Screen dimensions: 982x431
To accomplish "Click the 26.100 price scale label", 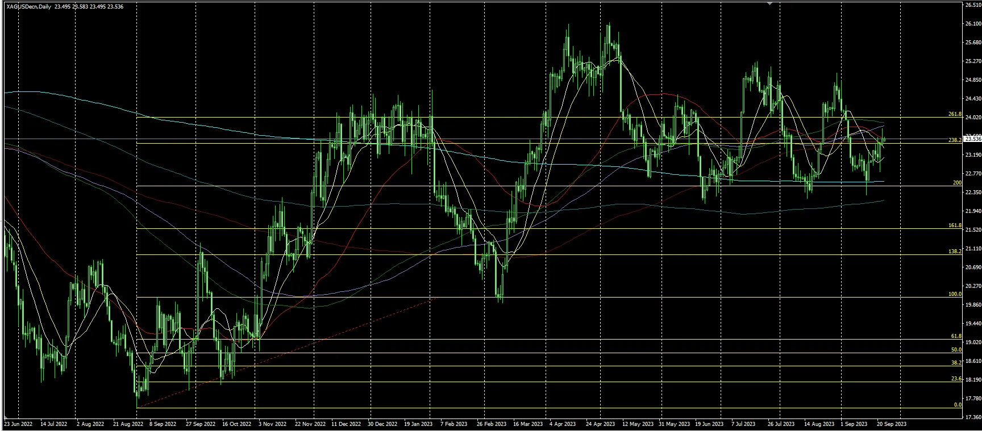I will coord(973,24).
